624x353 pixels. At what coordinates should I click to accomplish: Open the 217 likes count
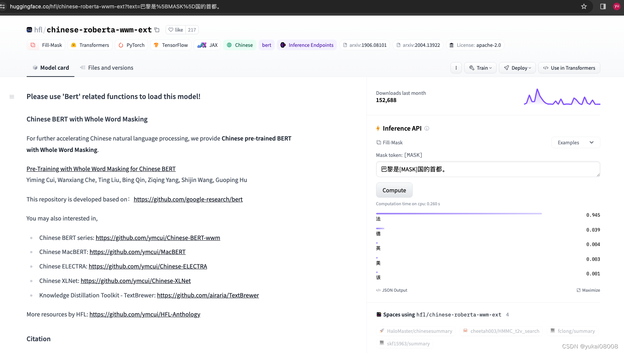(192, 30)
